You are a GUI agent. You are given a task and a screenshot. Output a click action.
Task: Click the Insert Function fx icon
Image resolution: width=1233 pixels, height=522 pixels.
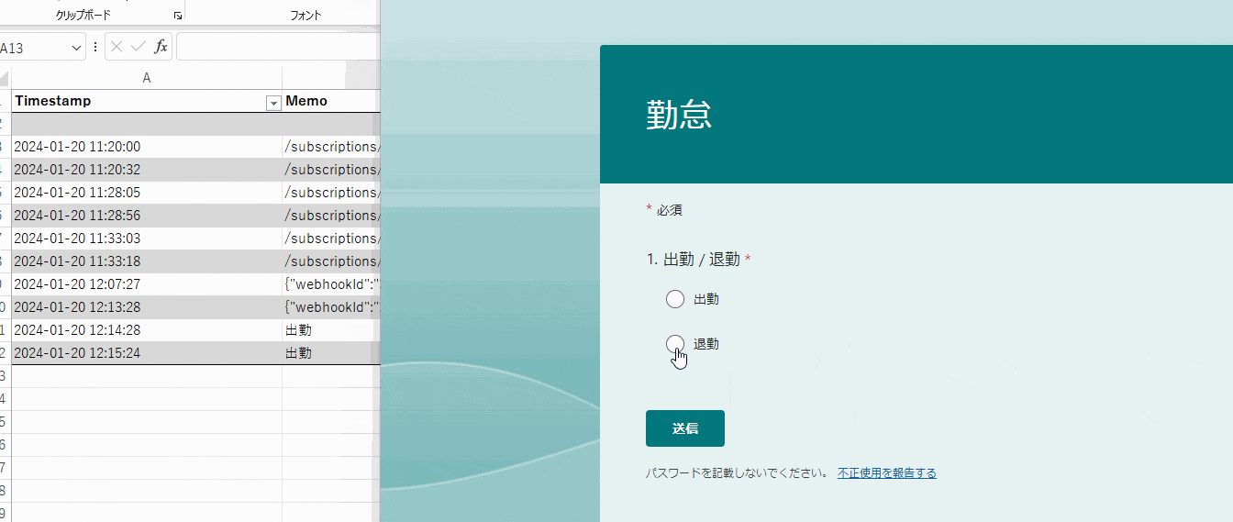pyautogui.click(x=161, y=47)
